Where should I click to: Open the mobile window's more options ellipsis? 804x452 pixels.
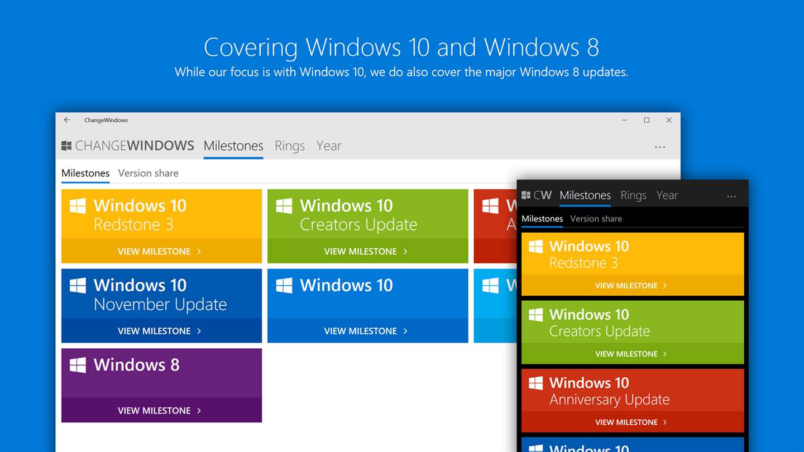pos(731,196)
